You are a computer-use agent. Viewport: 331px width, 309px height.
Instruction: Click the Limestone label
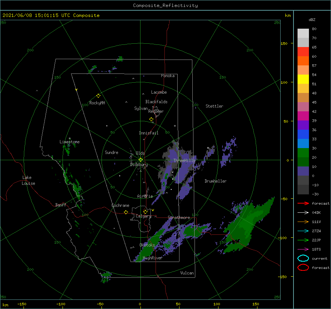[70, 142]
